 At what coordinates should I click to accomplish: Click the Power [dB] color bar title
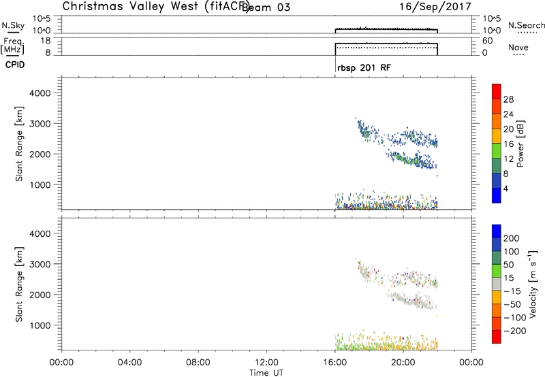coord(520,144)
